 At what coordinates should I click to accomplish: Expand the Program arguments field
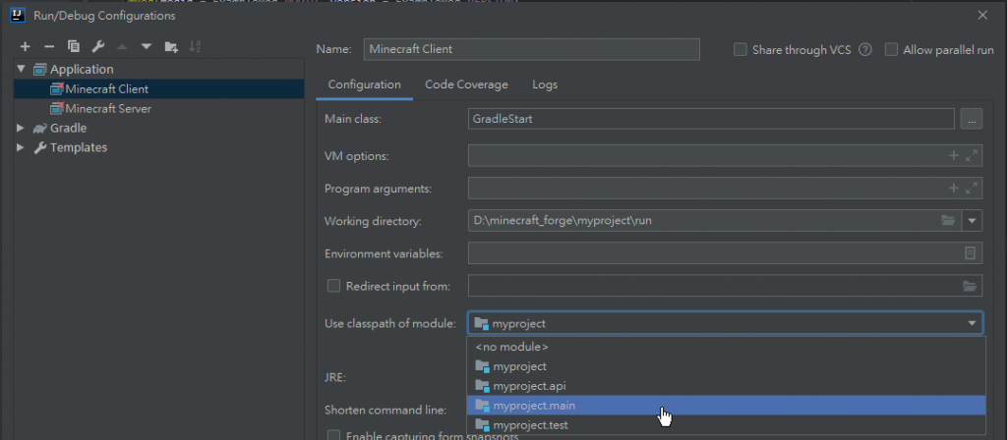pyautogui.click(x=972, y=188)
